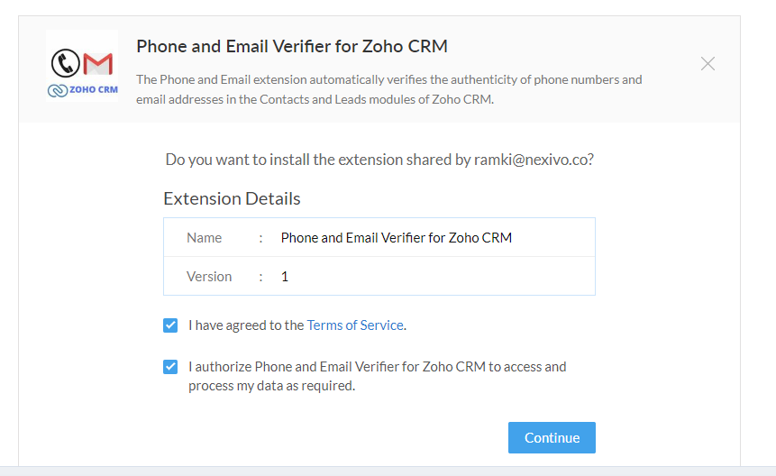The width and height of the screenshot is (776, 476).
Task: Click the dialog title Phone and Email Verifier
Action: (292, 46)
